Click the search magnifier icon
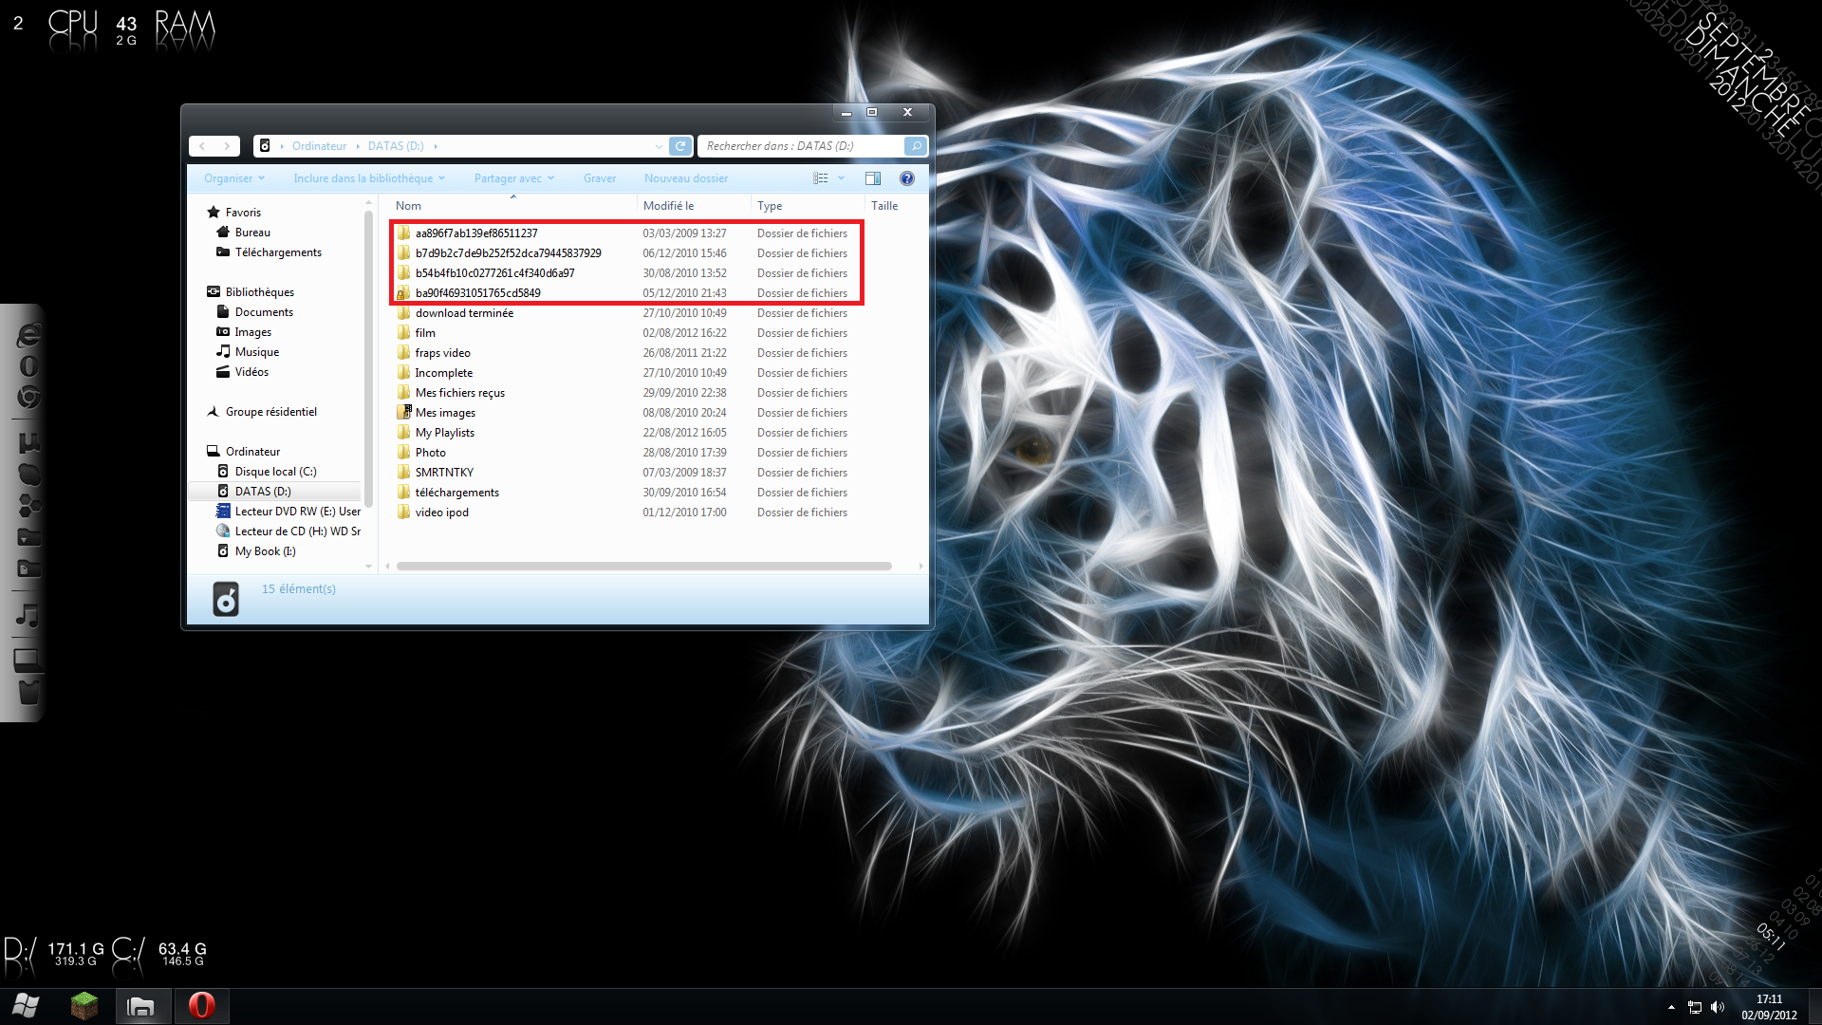The width and height of the screenshot is (1822, 1025). click(916, 146)
